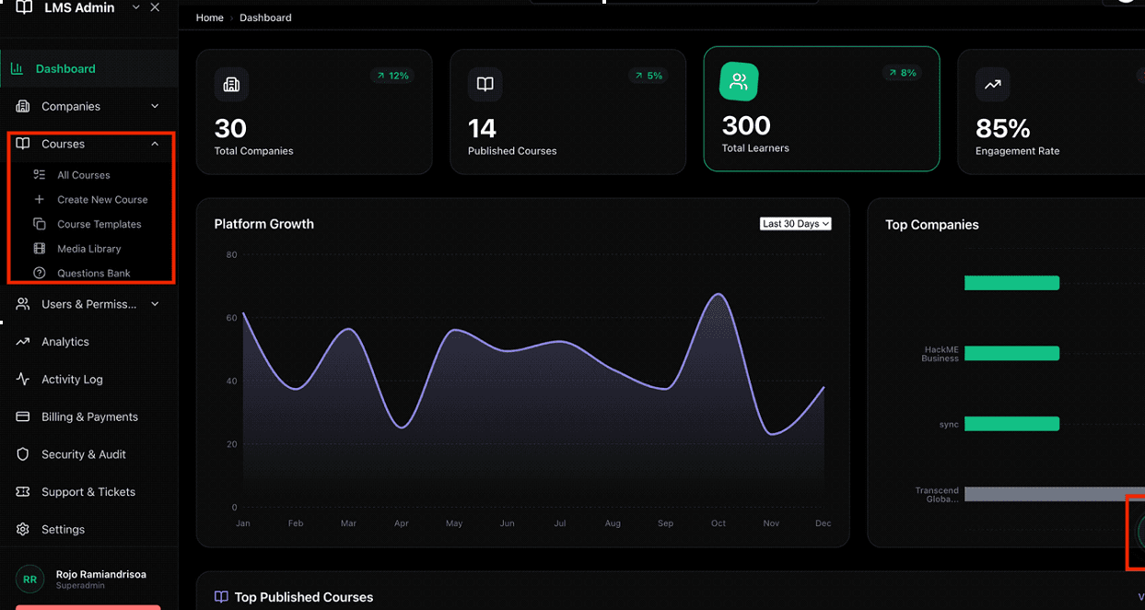The image size is (1145, 610).
Task: Click the Home breadcrumb link
Action: coord(209,18)
